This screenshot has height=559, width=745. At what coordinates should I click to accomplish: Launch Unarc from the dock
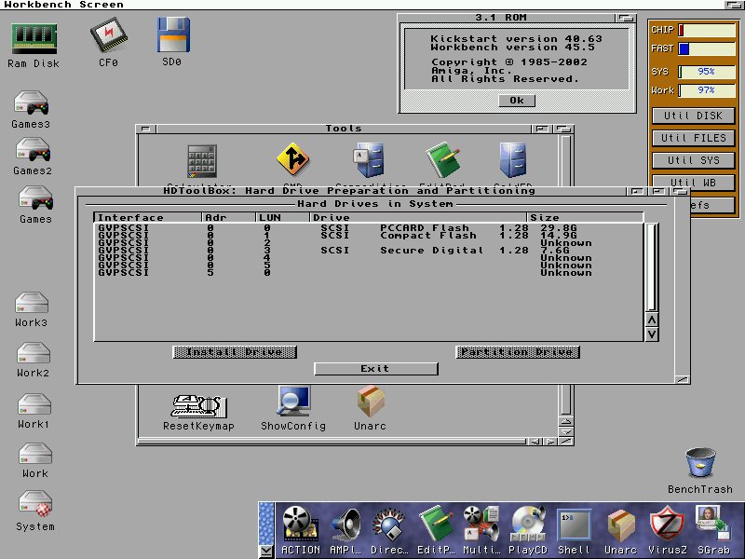(x=621, y=525)
